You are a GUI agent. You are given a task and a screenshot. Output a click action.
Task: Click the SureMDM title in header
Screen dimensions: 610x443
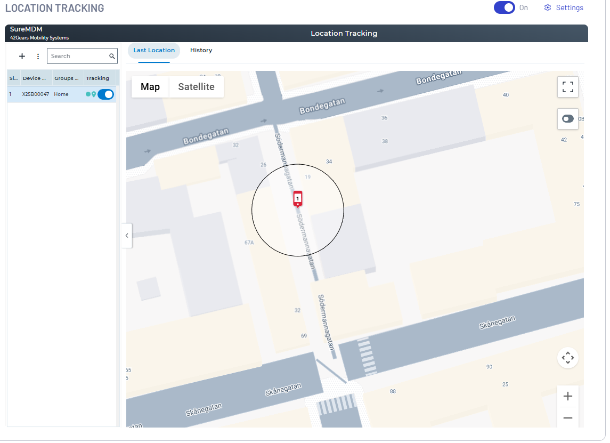point(26,29)
